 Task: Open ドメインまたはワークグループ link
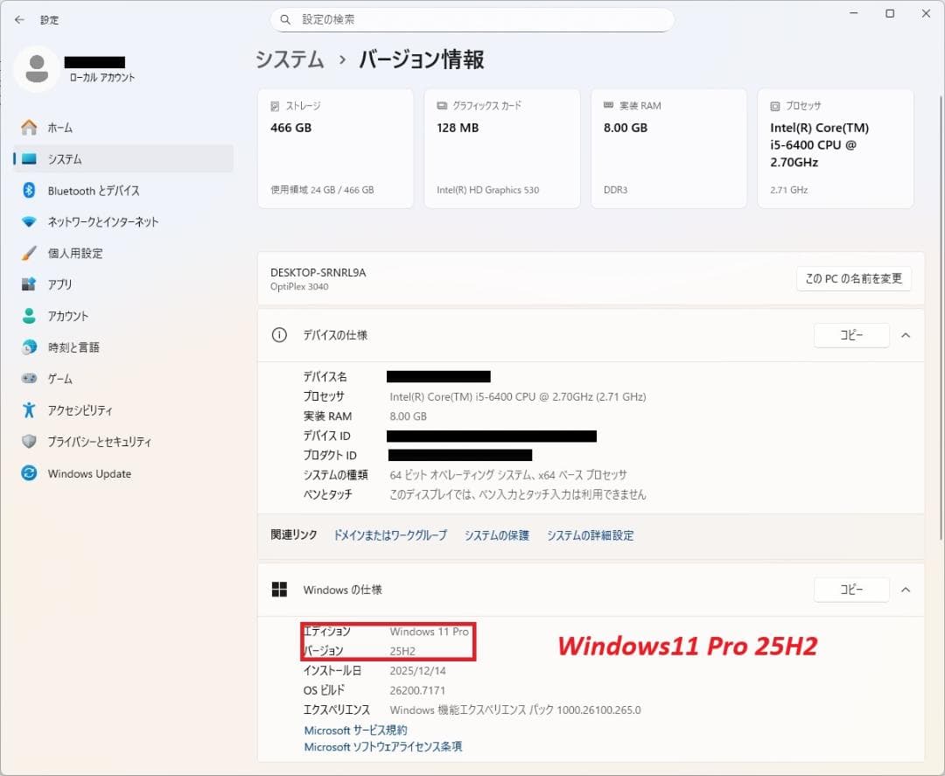pos(390,535)
